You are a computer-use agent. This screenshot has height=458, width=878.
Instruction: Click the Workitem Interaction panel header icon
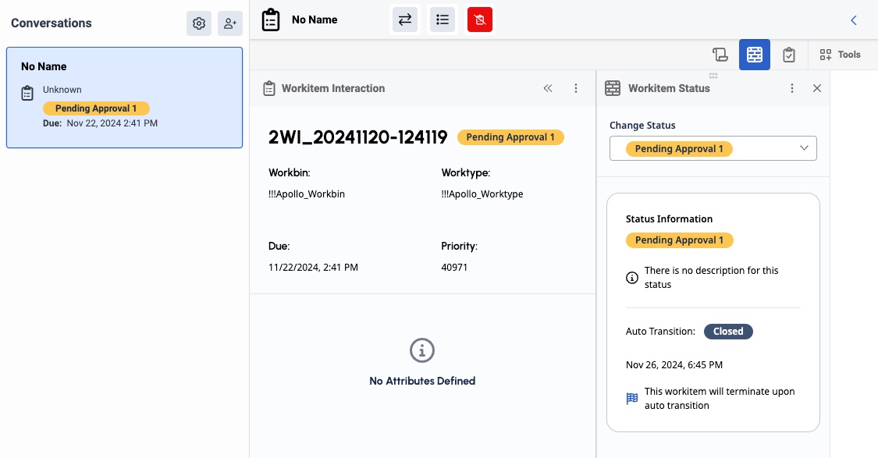(269, 88)
